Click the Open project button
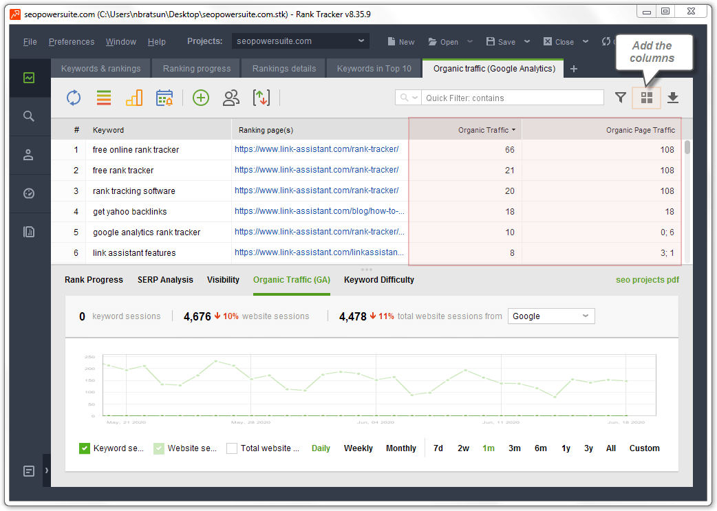This screenshot has height=511, width=717. pos(443,41)
